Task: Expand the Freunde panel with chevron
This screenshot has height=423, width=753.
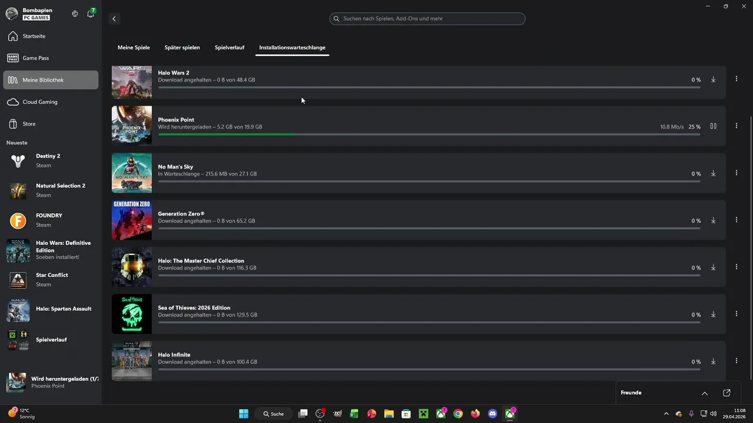Action: tap(705, 393)
